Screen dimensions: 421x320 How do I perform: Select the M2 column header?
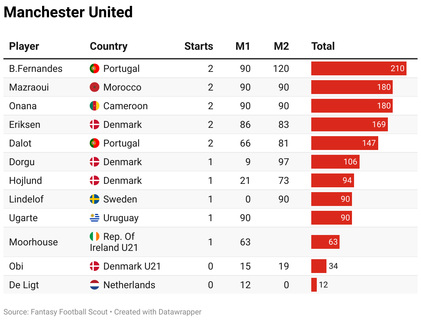[281, 46]
